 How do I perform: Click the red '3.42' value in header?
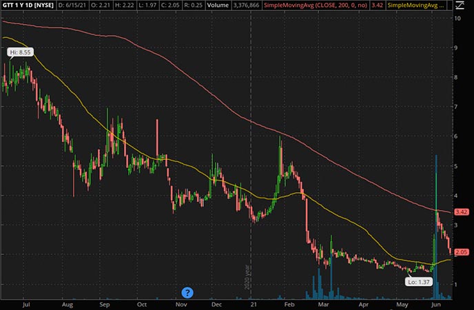pyautogui.click(x=378, y=5)
